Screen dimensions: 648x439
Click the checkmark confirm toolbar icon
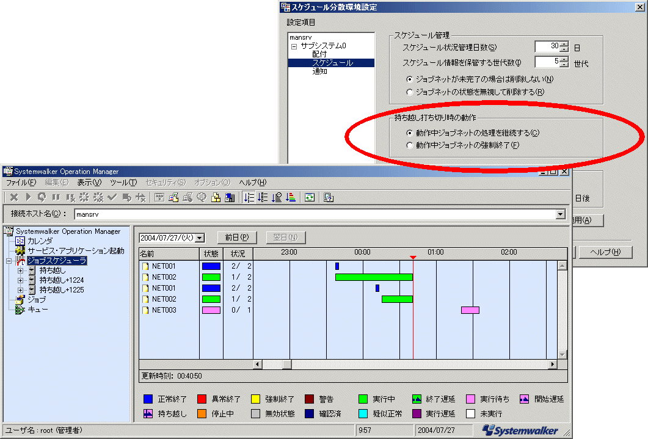coord(112,197)
